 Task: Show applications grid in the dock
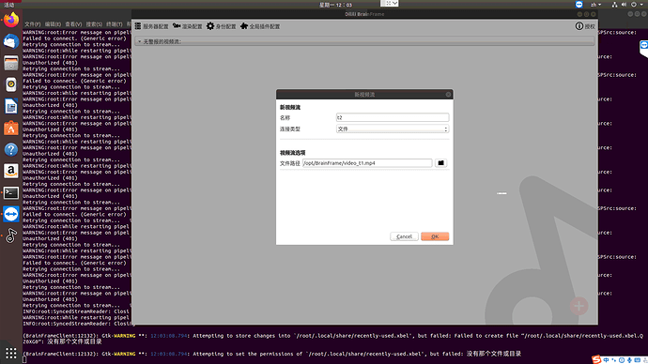tap(11, 353)
